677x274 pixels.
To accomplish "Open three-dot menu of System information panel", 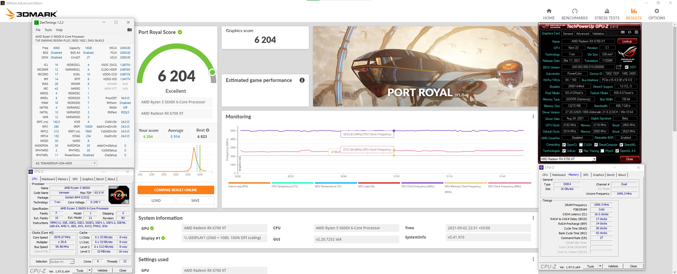I will 533,218.
